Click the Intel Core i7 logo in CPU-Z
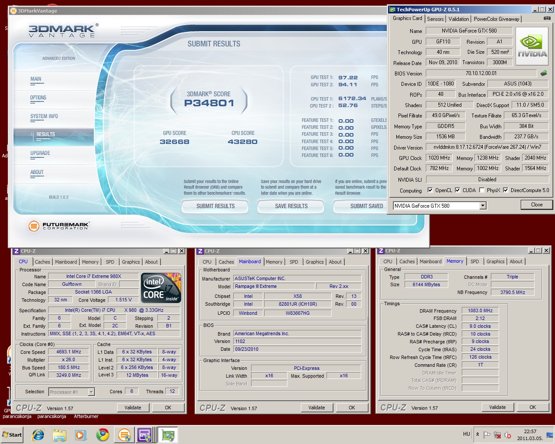Screen dimensions: 555x444 pos(161,288)
